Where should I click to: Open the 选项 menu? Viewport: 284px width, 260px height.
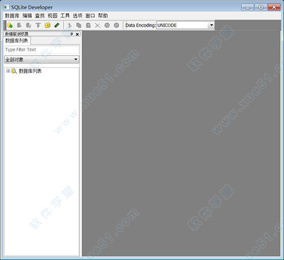tap(78, 15)
